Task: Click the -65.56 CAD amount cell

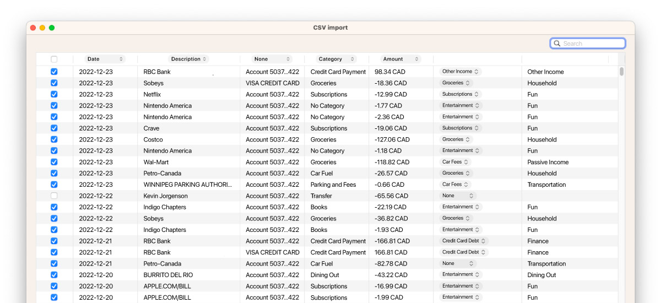Action: (x=392, y=196)
